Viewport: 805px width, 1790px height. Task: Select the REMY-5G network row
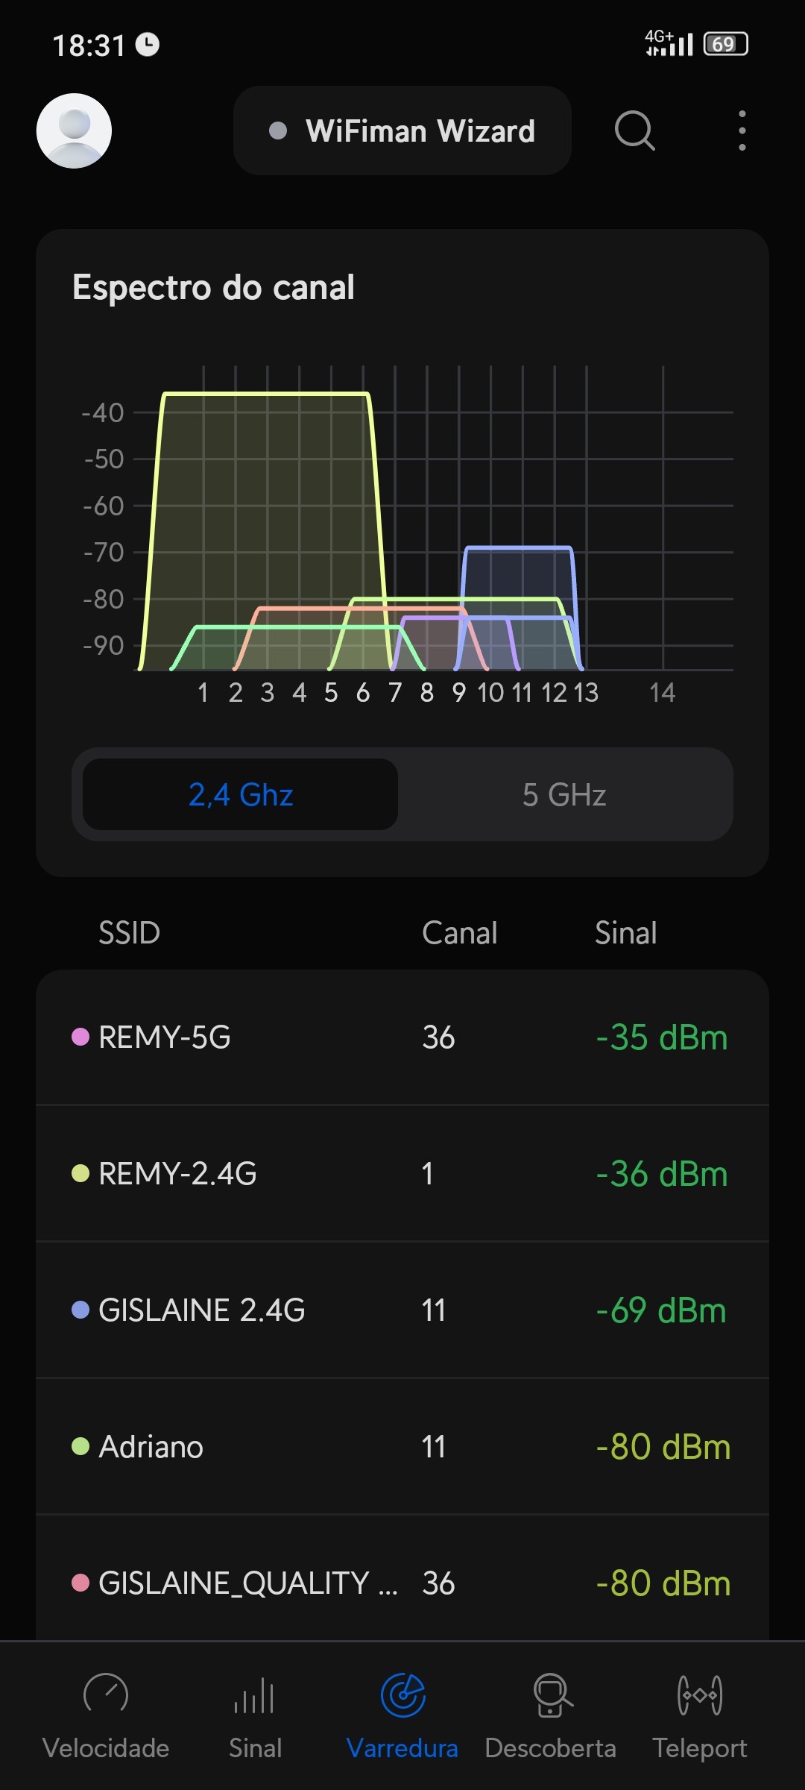tap(402, 1037)
